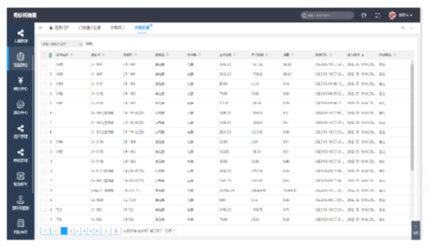
Task: Open the page-size dropdown beside pagination
Action: [x=170, y=231]
